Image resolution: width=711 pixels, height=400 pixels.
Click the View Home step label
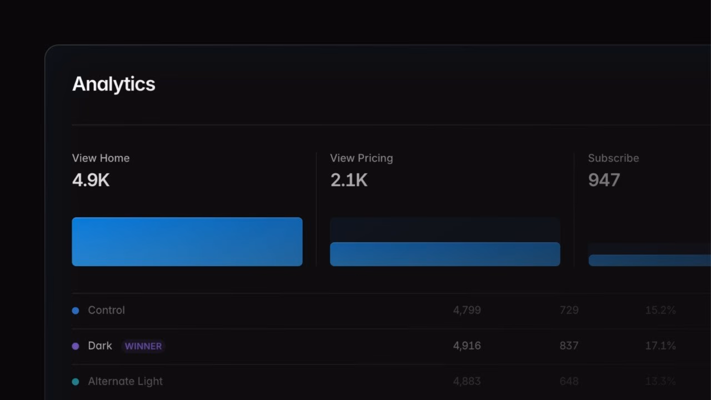point(101,158)
